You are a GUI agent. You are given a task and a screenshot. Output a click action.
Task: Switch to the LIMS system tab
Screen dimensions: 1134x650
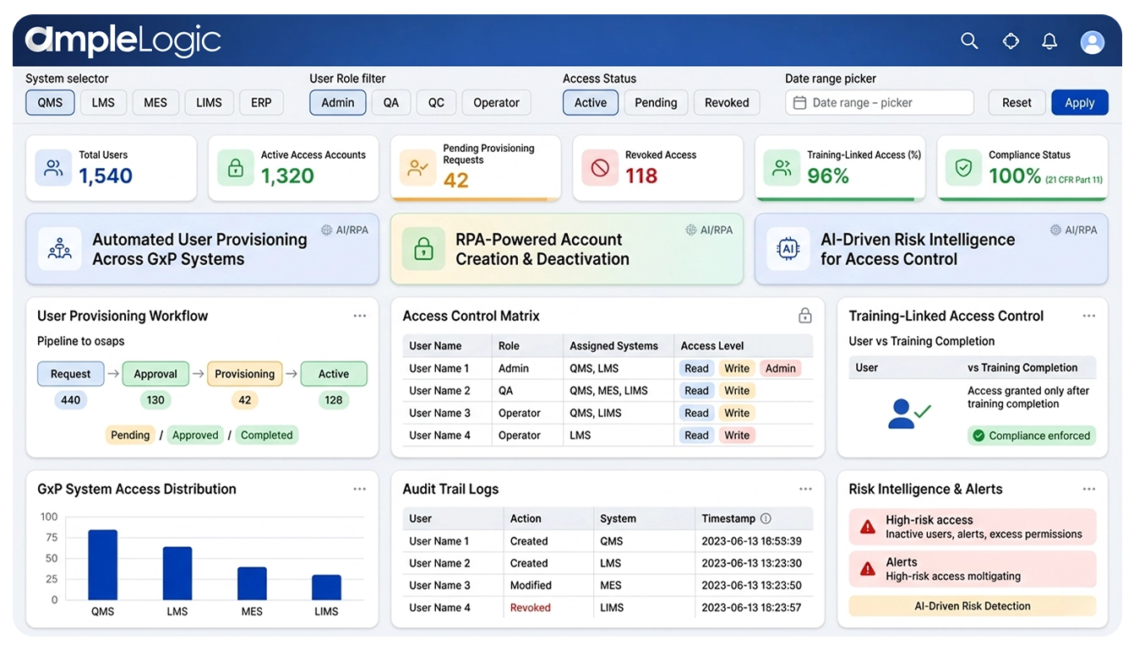click(208, 102)
